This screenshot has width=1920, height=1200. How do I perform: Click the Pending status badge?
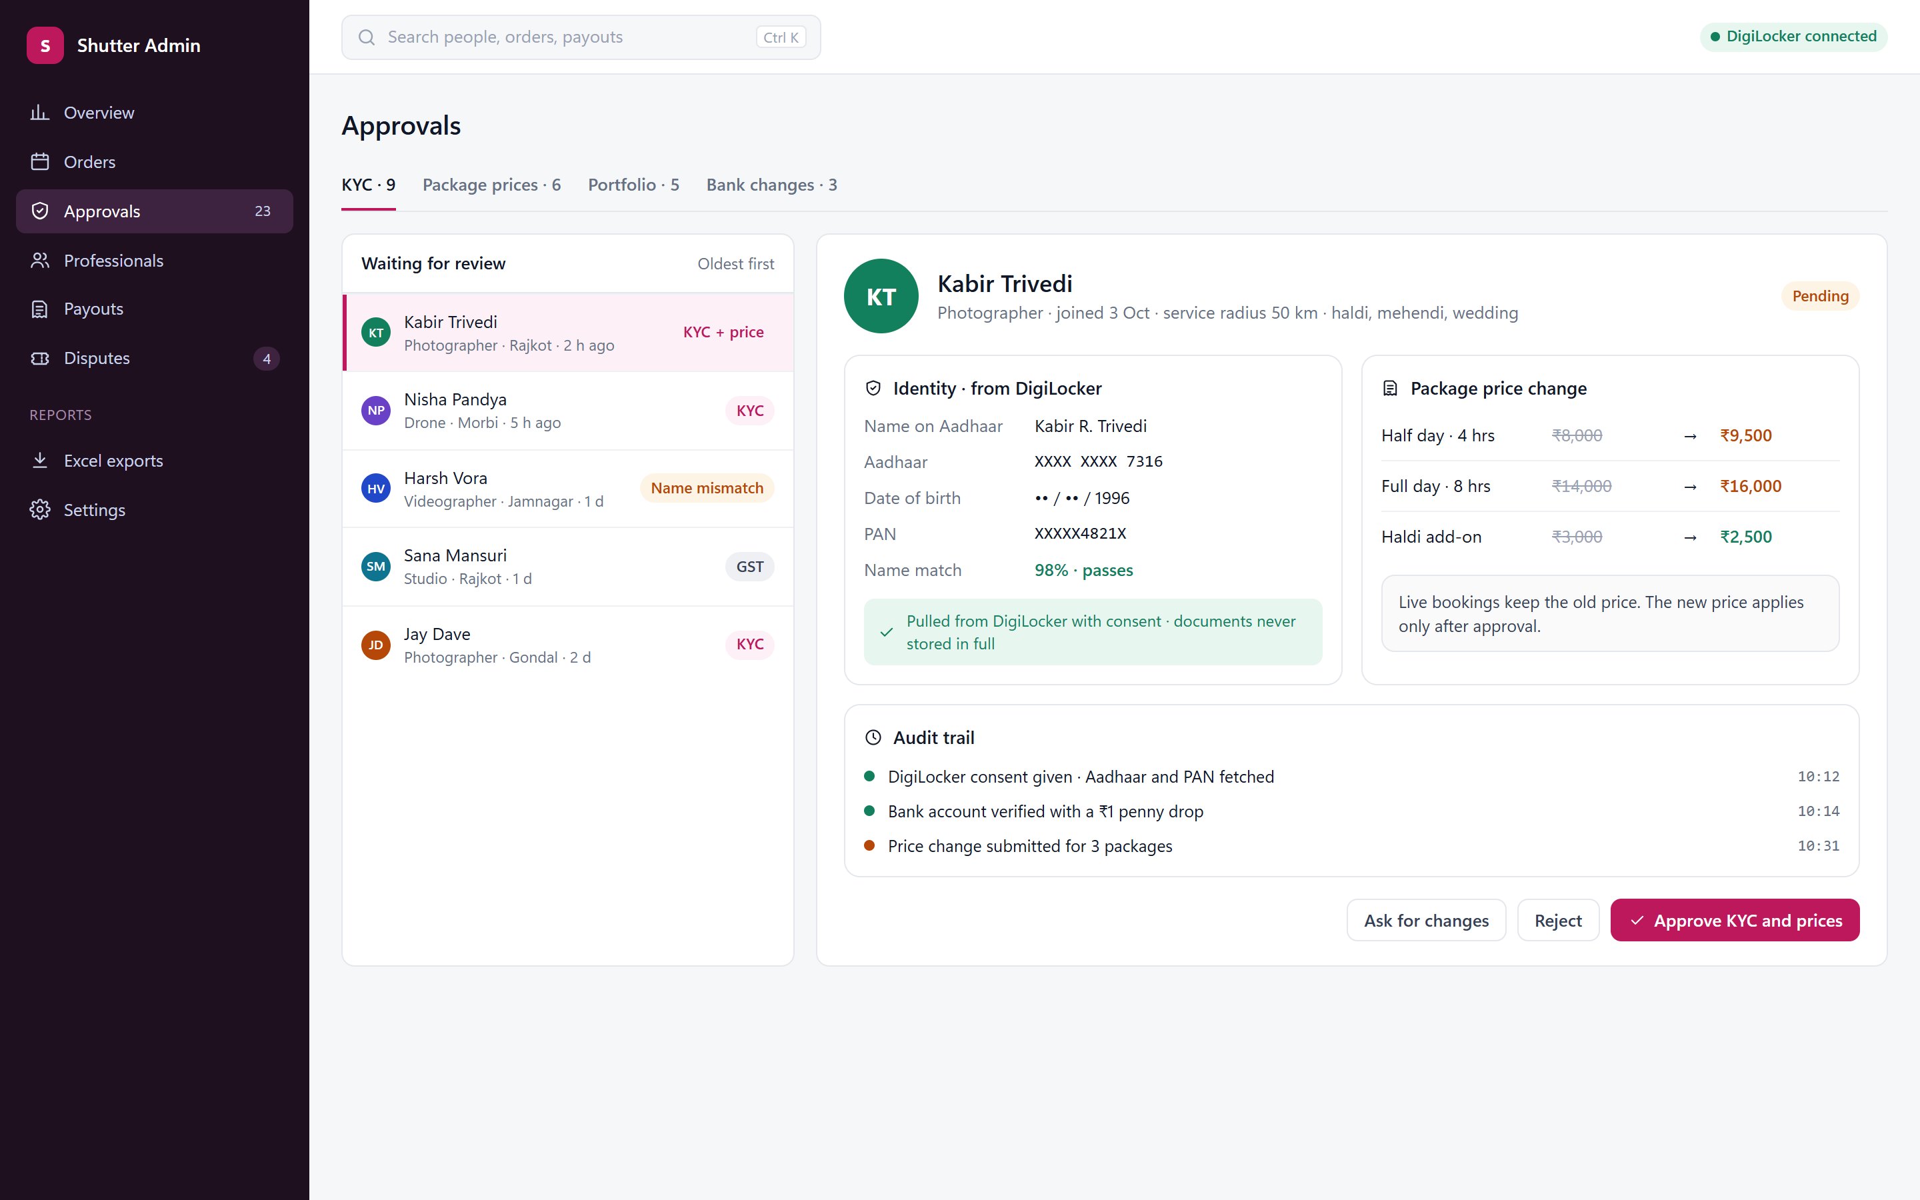click(x=1820, y=296)
